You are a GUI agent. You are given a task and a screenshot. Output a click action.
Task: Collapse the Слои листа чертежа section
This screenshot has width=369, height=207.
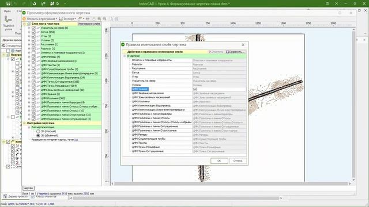click(24, 24)
